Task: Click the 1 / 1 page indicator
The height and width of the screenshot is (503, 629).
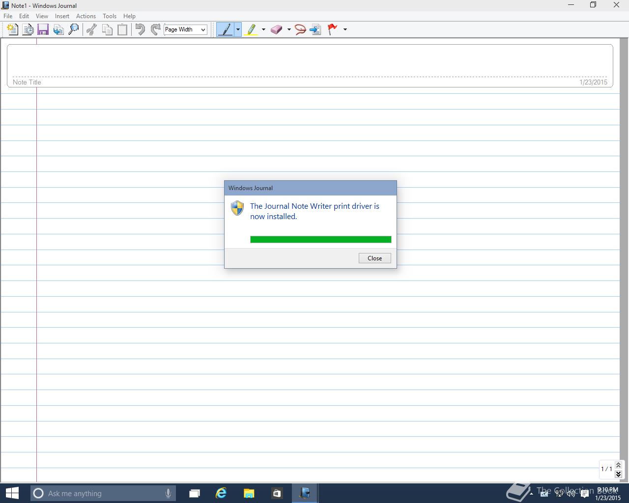Action: tap(606, 469)
